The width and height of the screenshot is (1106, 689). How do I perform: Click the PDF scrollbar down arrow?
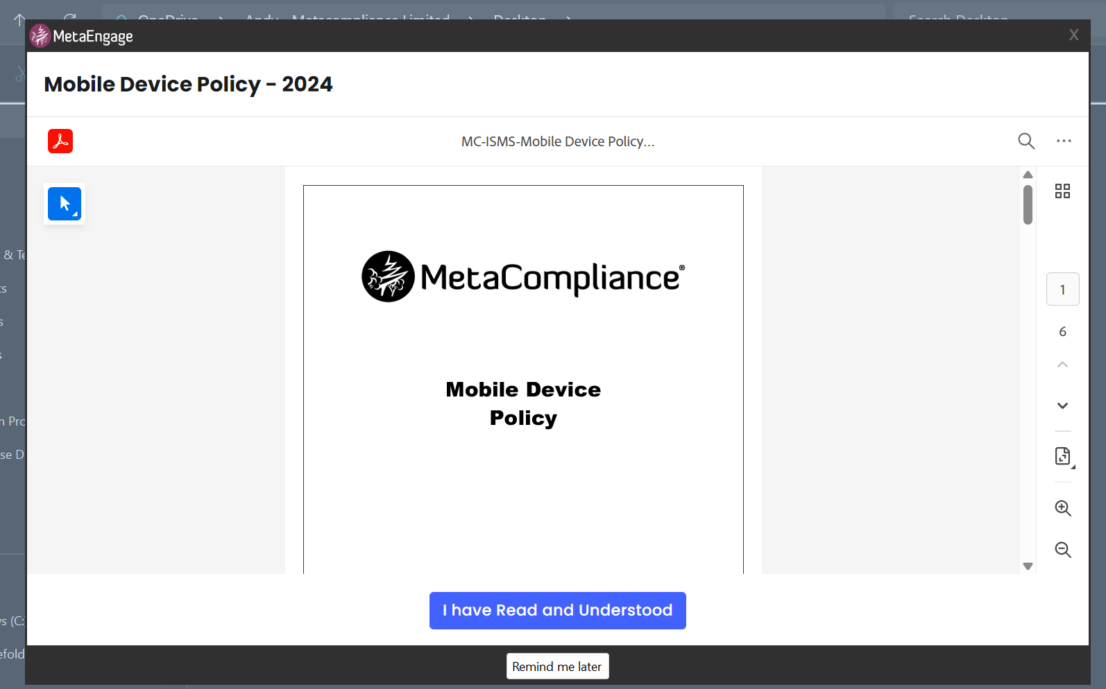(1028, 566)
